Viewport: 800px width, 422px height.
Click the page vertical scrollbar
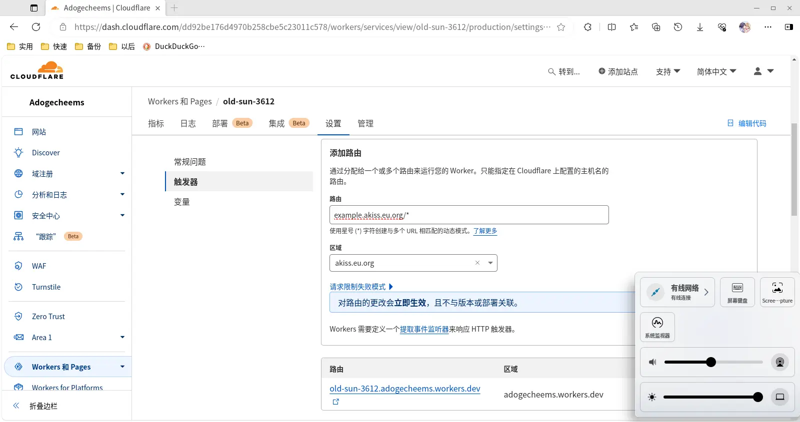(x=794, y=170)
